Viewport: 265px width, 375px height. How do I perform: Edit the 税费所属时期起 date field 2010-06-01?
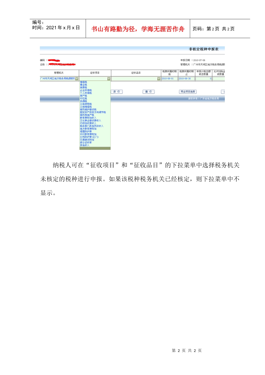pyautogui.click(x=169, y=79)
